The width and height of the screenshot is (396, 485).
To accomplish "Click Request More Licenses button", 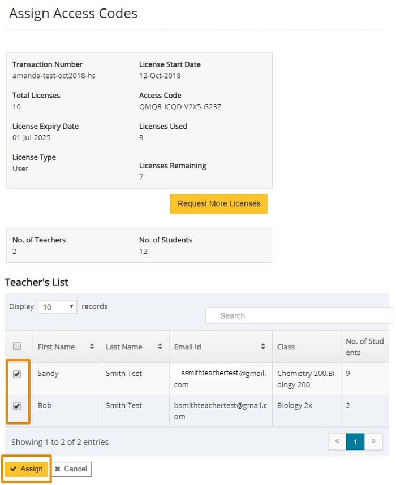I will click(219, 204).
